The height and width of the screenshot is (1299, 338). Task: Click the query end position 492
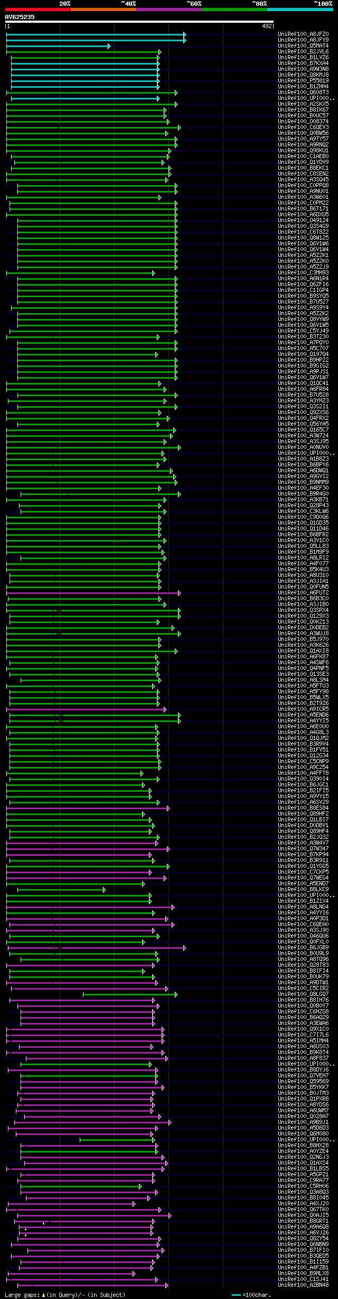[267, 26]
